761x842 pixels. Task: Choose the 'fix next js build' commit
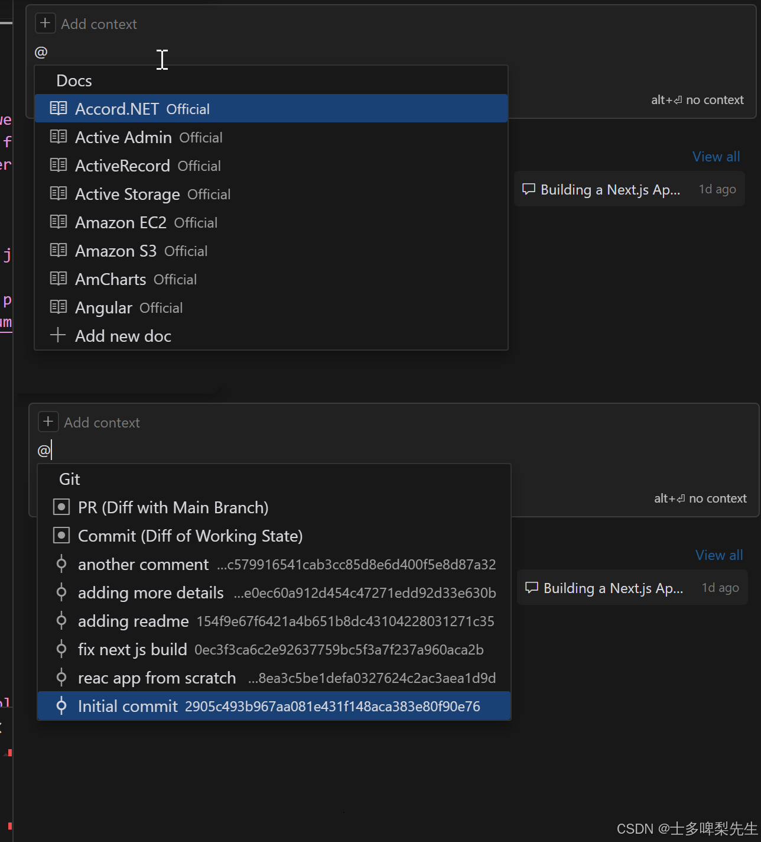pyautogui.click(x=274, y=649)
